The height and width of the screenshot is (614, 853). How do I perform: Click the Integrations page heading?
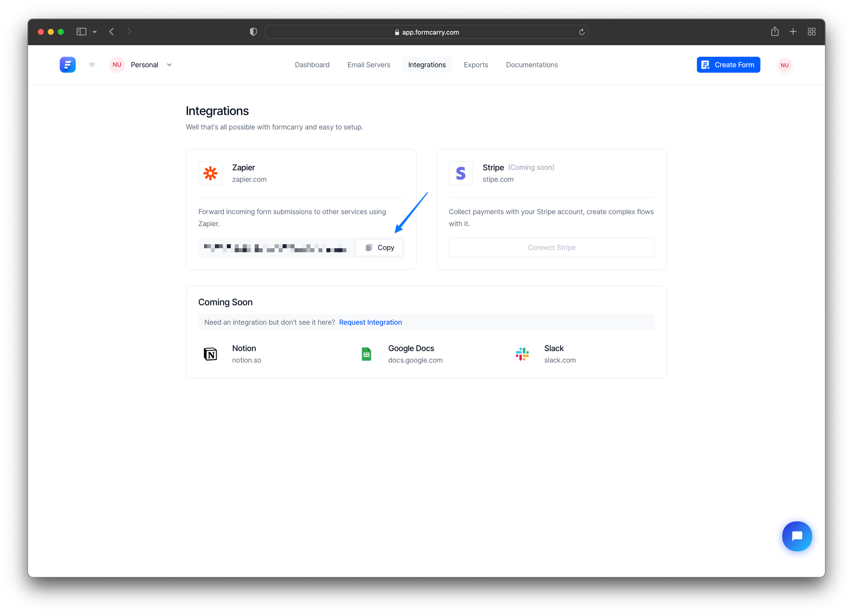point(217,111)
